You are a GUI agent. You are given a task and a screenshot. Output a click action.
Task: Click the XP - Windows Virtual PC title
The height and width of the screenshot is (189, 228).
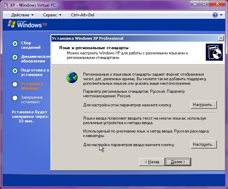click(33, 5)
